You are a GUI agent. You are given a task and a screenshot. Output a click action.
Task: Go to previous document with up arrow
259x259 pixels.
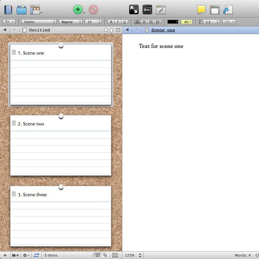click(x=106, y=30)
